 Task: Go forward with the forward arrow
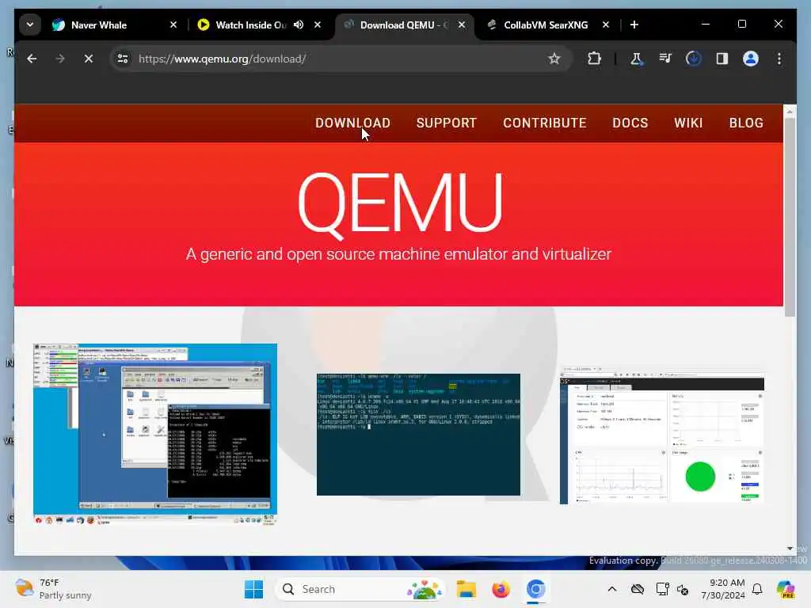60,59
